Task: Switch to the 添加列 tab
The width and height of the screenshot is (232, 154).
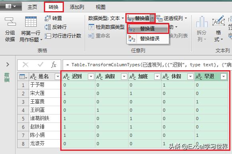Action: [77, 7]
